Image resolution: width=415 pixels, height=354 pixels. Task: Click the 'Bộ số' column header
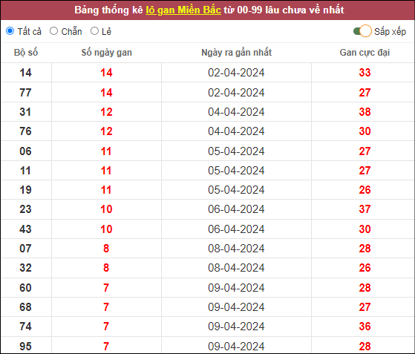coord(26,53)
